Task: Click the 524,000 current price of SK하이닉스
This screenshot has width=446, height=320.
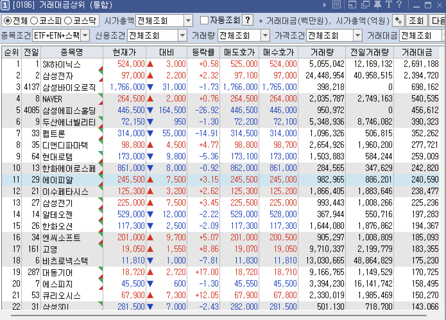Action: [x=131, y=64]
